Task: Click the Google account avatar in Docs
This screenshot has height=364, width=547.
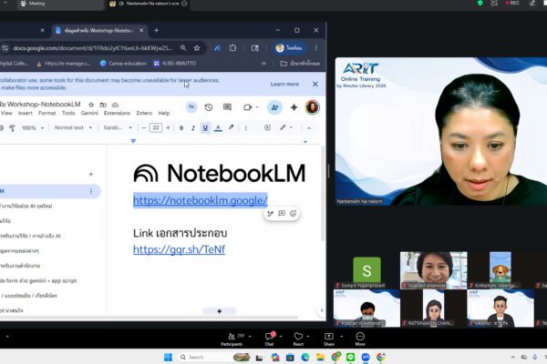Action: tap(312, 107)
